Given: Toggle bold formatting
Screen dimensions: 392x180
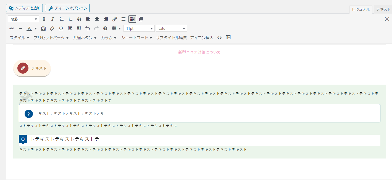Looking at the screenshot, I should coord(44,19).
